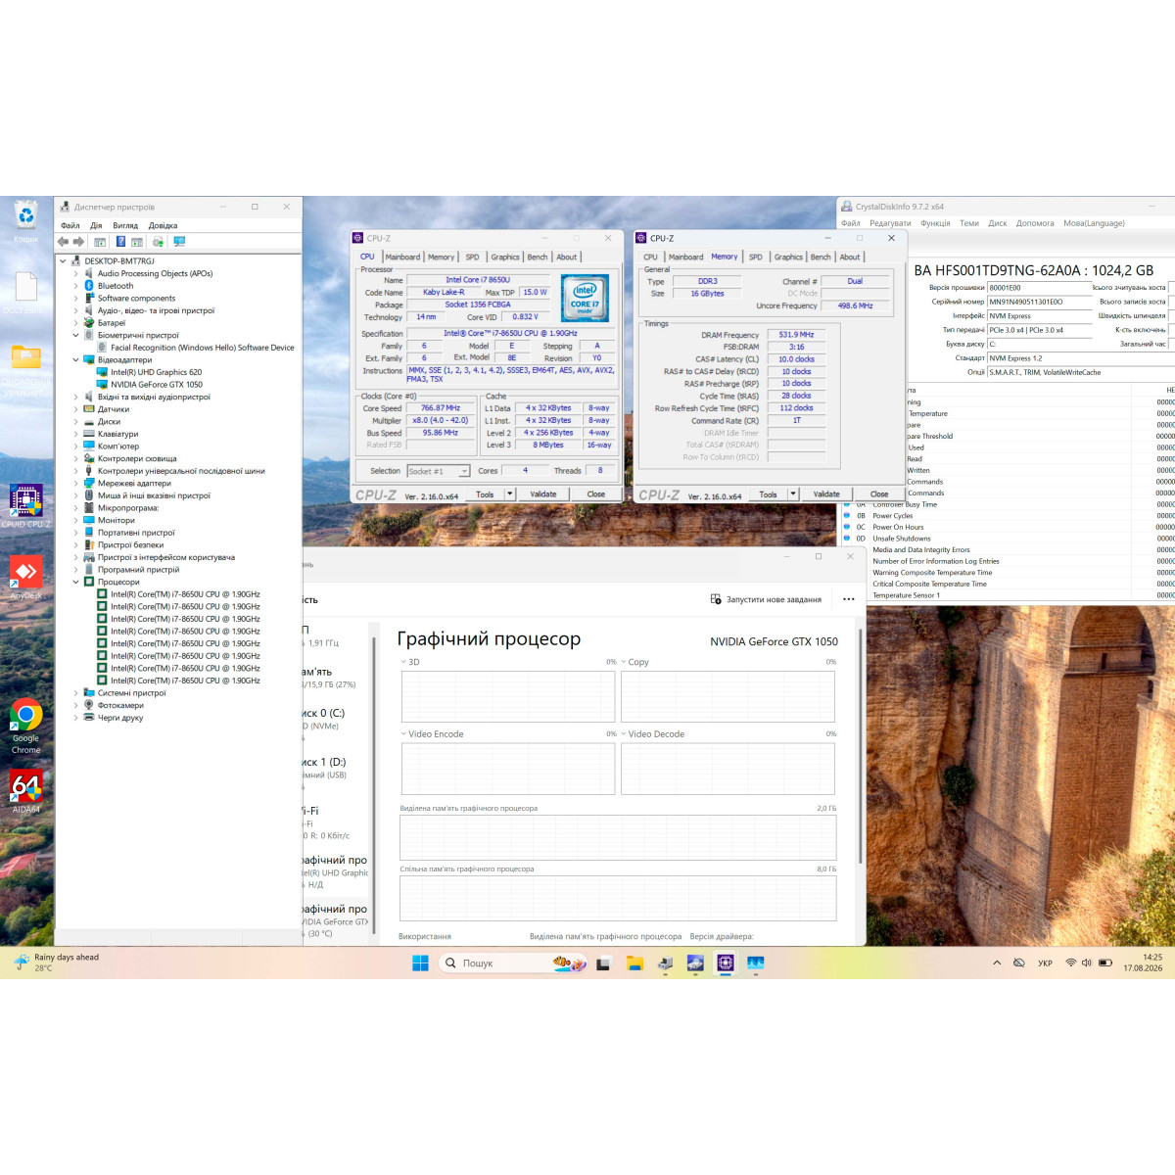This screenshot has width=1175, height=1175.
Task: Select Facial Recognition (Windows Hello) Software Device
Action: [x=202, y=348]
